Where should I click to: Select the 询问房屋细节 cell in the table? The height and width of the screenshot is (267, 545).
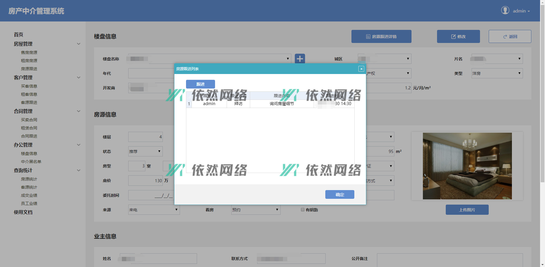[282, 104]
